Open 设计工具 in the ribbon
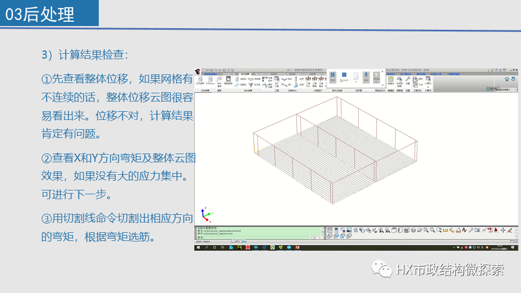521x293 pixels. coord(277,82)
